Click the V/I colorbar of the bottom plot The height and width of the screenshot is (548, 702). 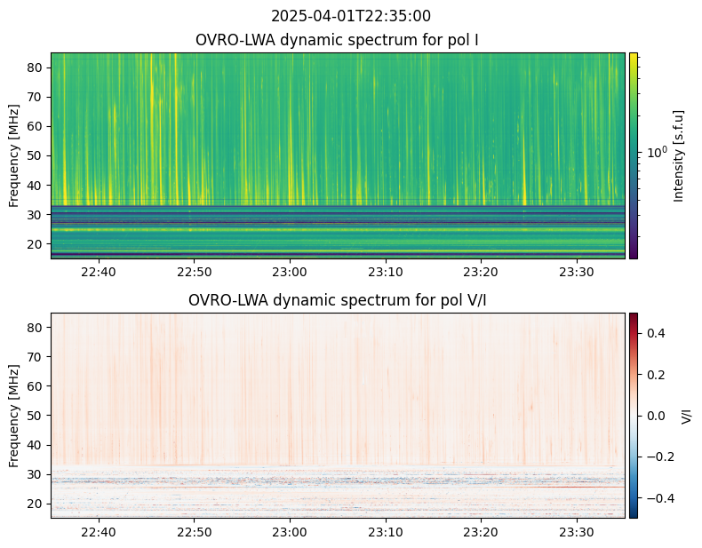click(633, 416)
